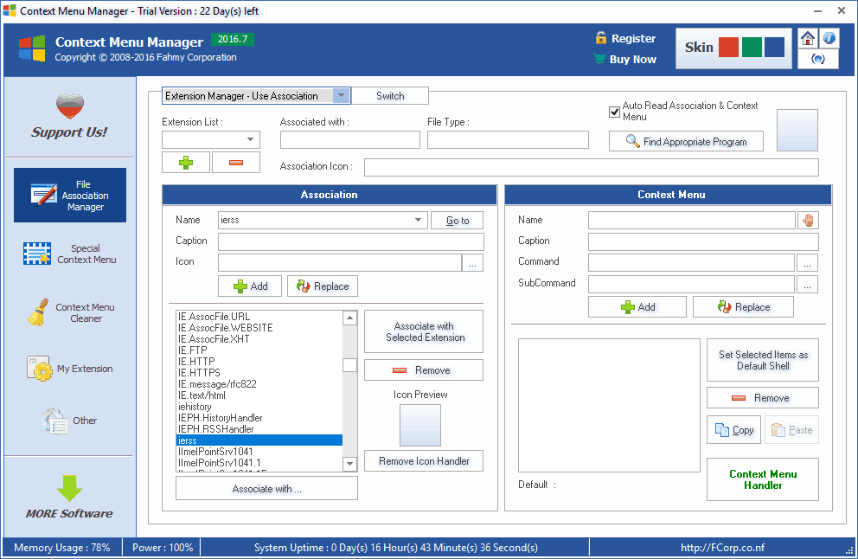This screenshot has width=858, height=559.
Task: Browse for SubCommand with ... button
Action: coord(808,284)
